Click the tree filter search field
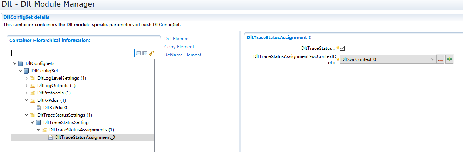Image resolution: width=463 pixels, height=152 pixels. 72,53
